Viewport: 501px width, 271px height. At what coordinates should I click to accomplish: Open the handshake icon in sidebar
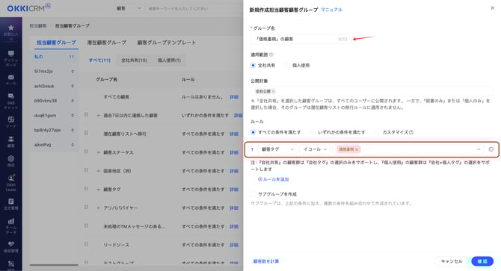pos(11,244)
